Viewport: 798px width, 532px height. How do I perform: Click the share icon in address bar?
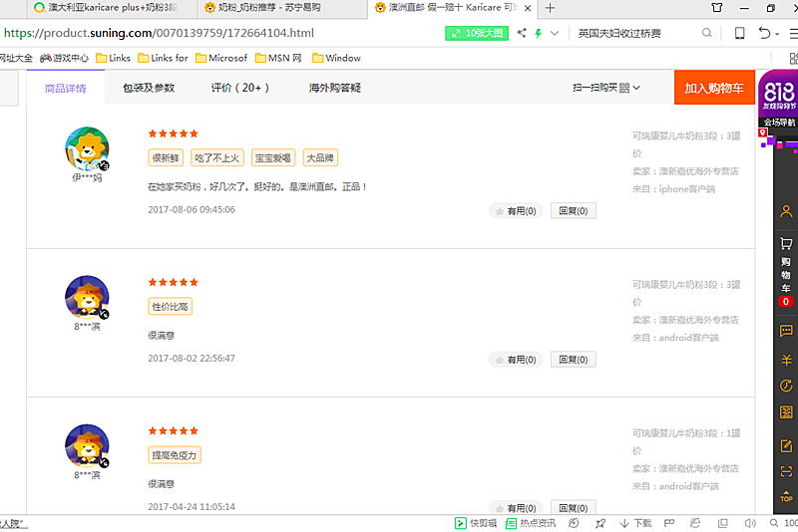click(x=521, y=33)
